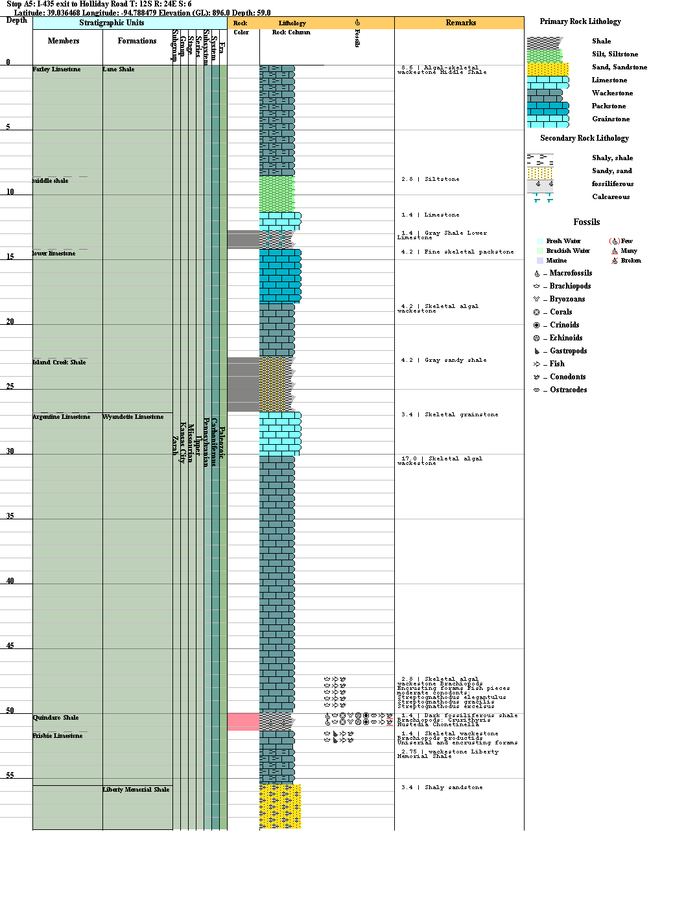686x911 pixels.
Task: Select the Corals legend symbol
Action: click(537, 312)
